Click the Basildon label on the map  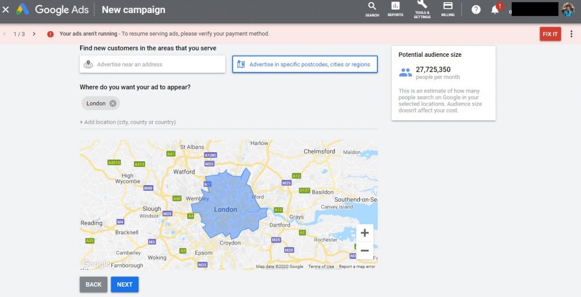[x=323, y=192]
